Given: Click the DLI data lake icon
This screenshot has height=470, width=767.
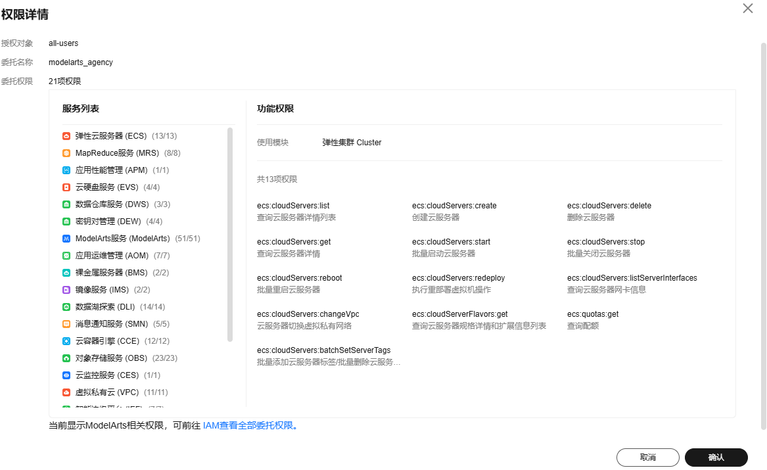Looking at the screenshot, I should [66, 307].
